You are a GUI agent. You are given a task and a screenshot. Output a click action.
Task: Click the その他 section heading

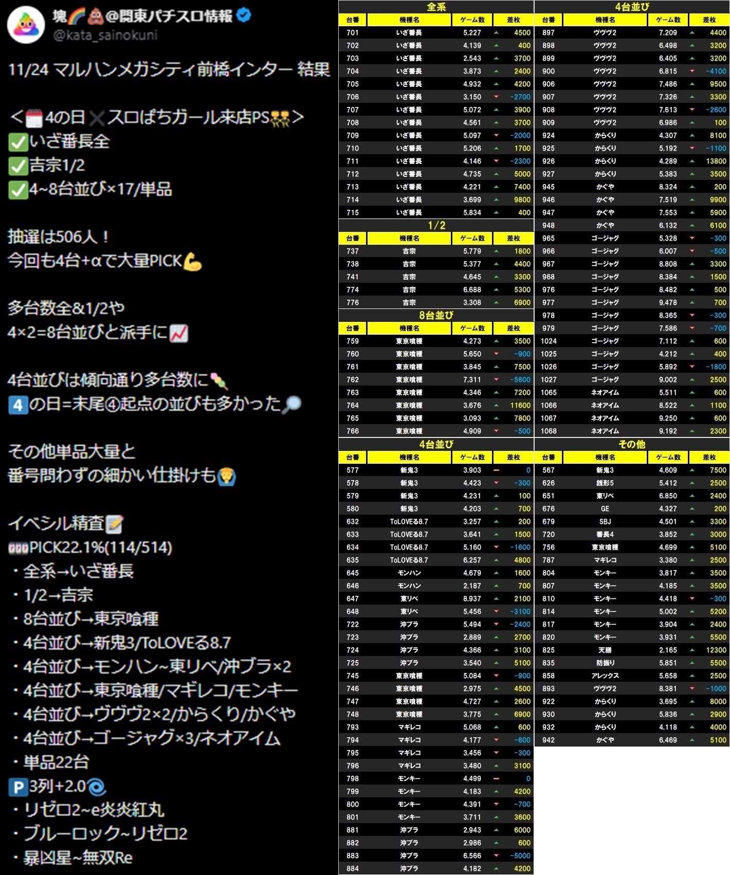[632, 444]
